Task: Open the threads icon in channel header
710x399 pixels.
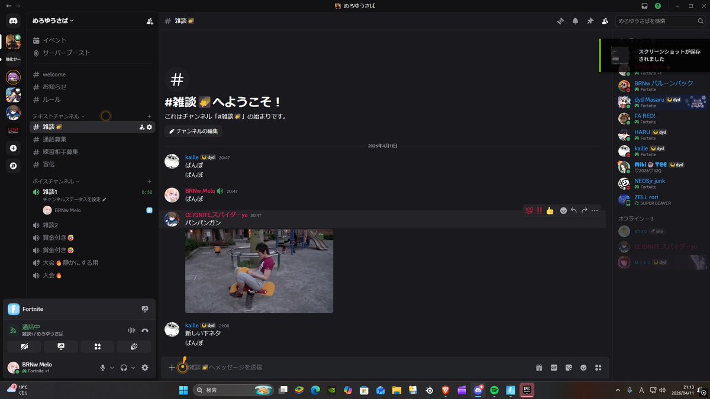Action: point(560,21)
